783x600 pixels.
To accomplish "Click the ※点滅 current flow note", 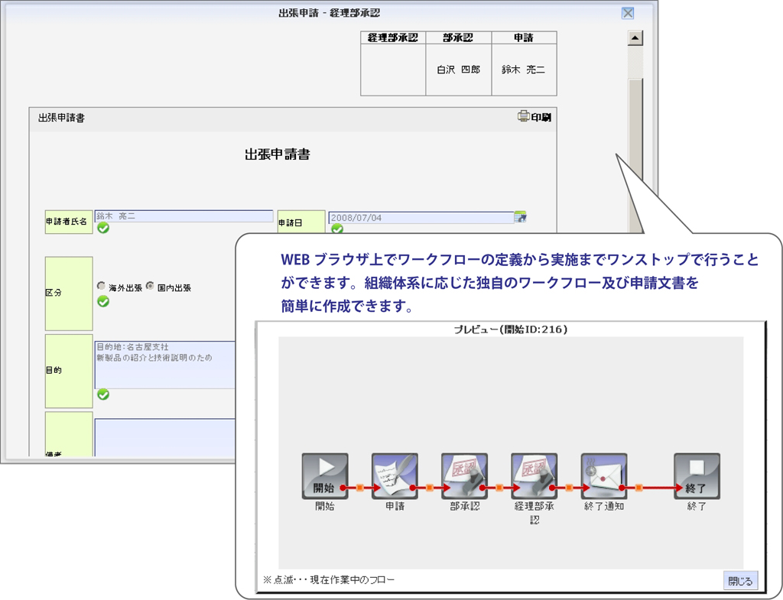I will pos(329,579).
